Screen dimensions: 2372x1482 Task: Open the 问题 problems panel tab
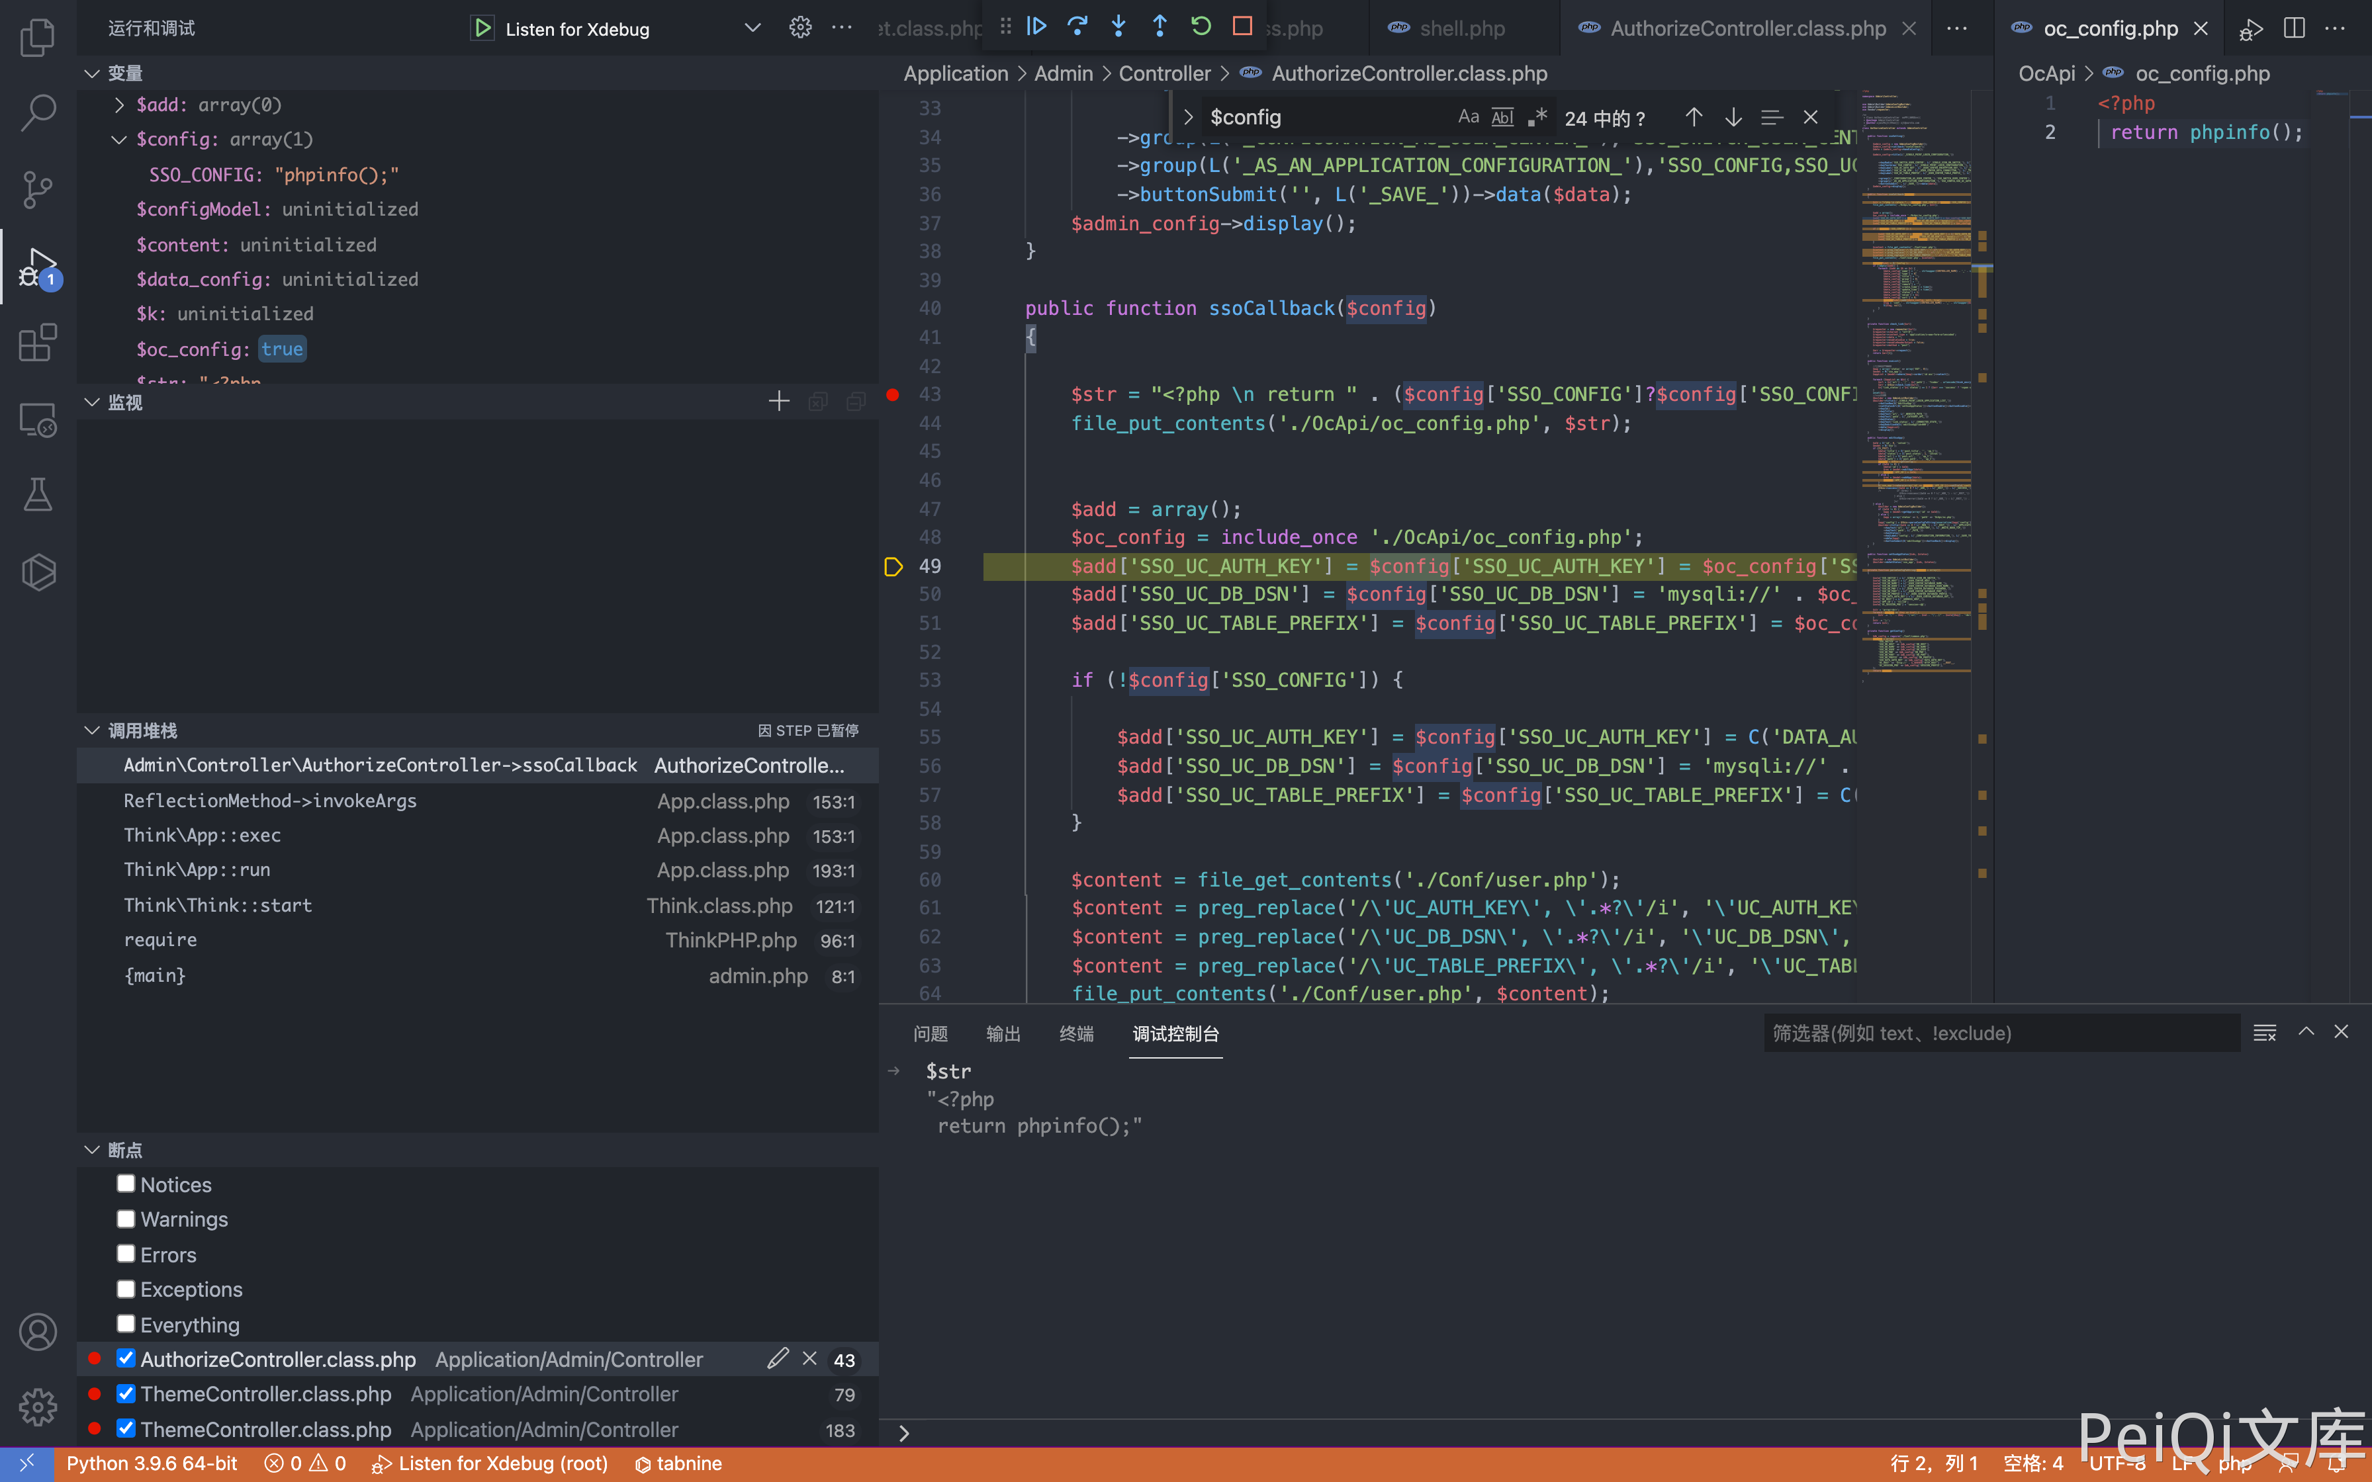click(x=930, y=1033)
